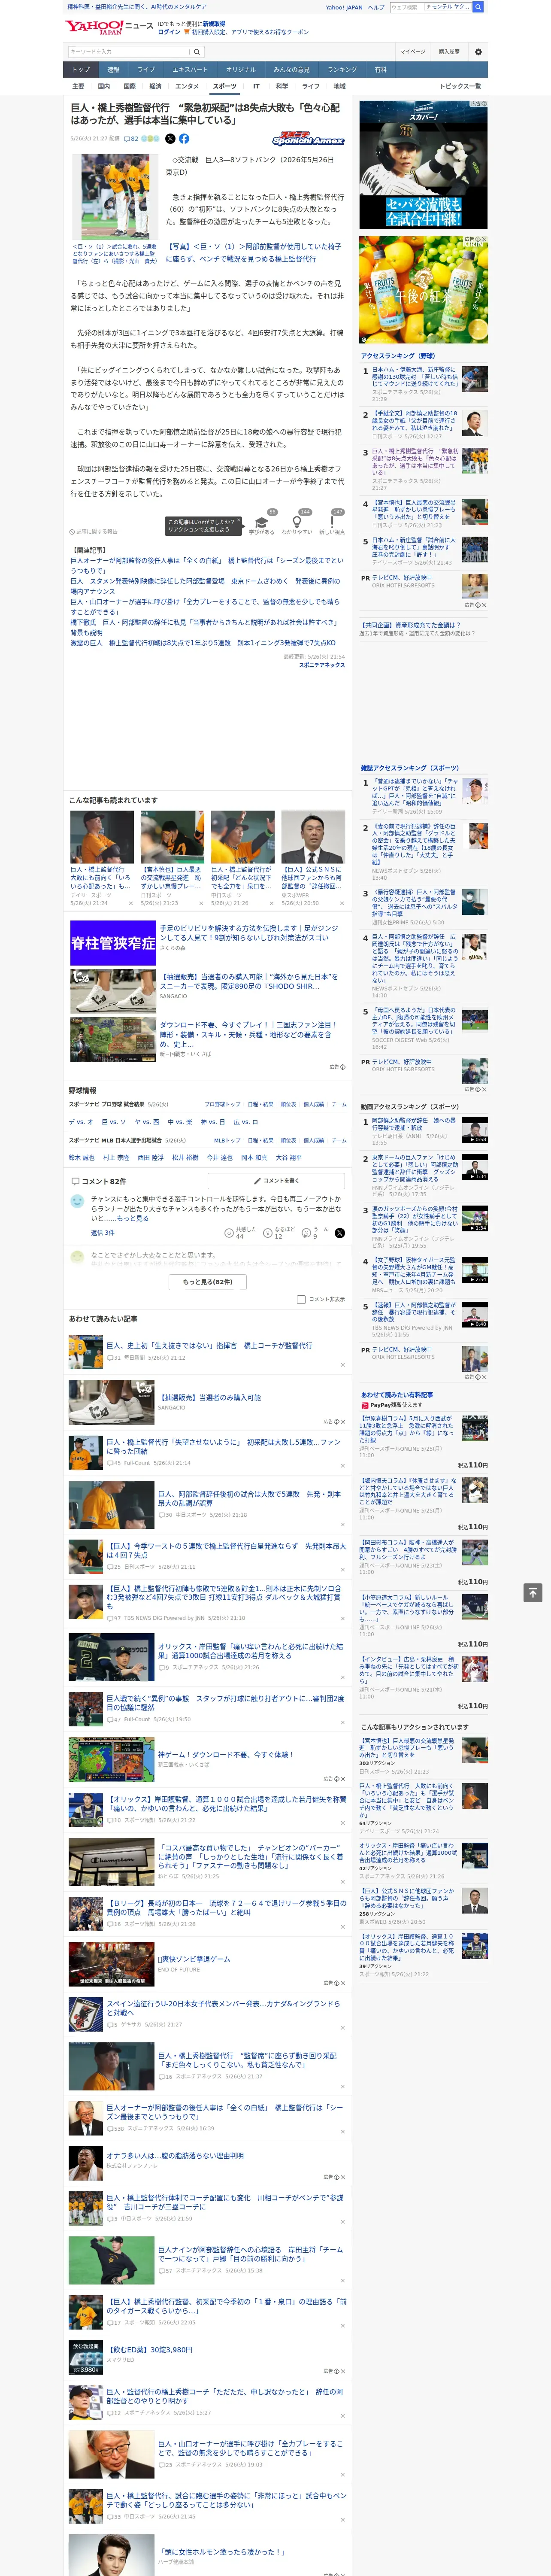Open related link 激震の巨人 橋上監督代行初戦

[203, 643]
